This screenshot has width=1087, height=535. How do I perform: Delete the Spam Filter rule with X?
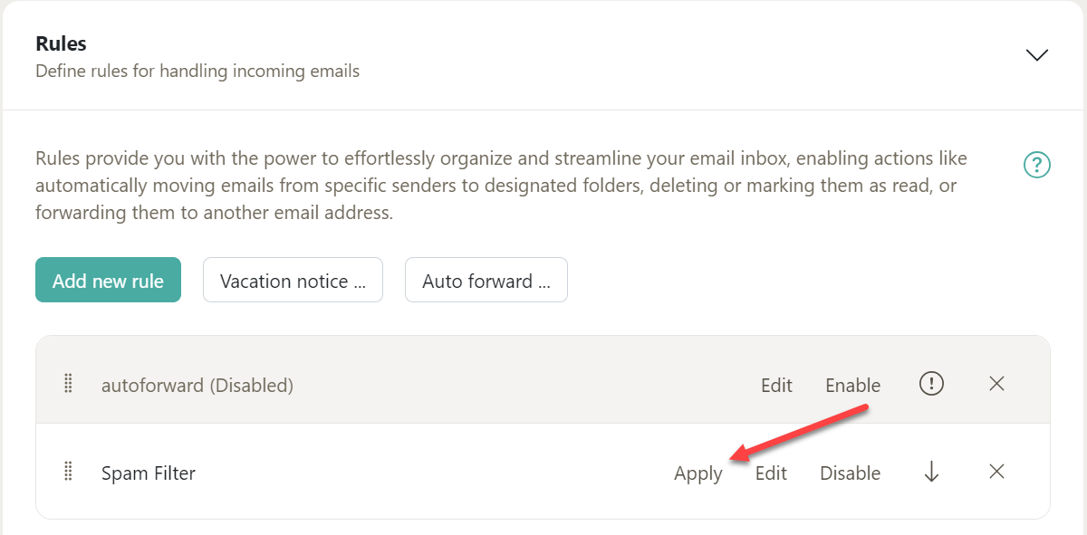996,472
